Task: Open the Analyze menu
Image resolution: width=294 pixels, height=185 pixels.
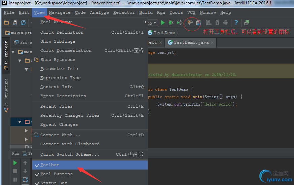Action: [99, 12]
